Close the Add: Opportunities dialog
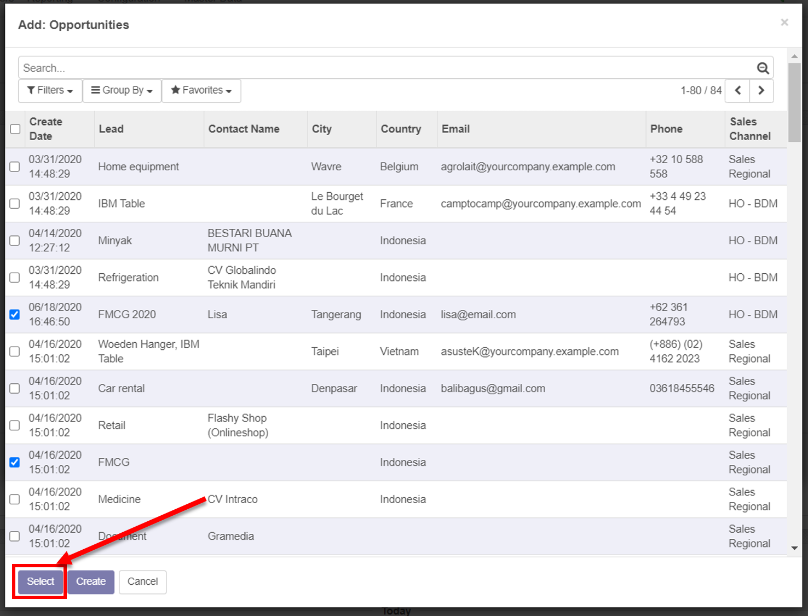The width and height of the screenshot is (808, 616). 784,22
